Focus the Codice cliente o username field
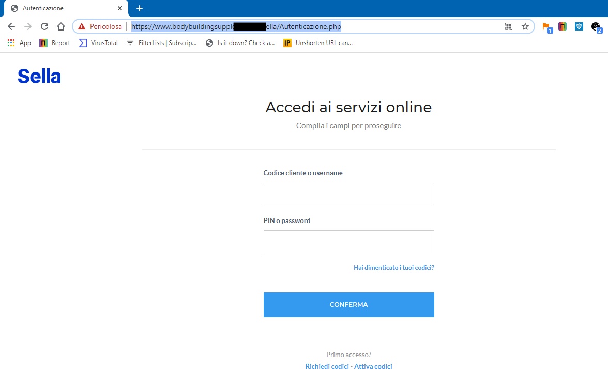 click(x=348, y=194)
